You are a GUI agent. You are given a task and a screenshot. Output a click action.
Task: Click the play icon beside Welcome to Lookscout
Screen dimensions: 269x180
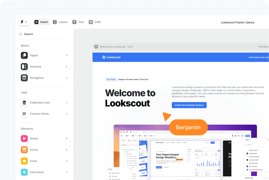coord(96,47)
